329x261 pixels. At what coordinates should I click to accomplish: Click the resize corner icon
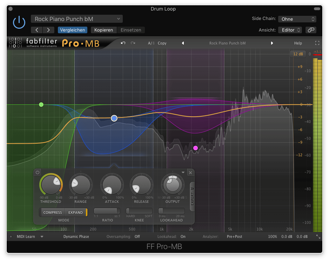click(318, 237)
